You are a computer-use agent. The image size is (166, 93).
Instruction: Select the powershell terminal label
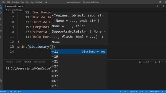click(144, 62)
